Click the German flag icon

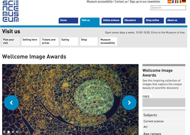tap(184, 2)
